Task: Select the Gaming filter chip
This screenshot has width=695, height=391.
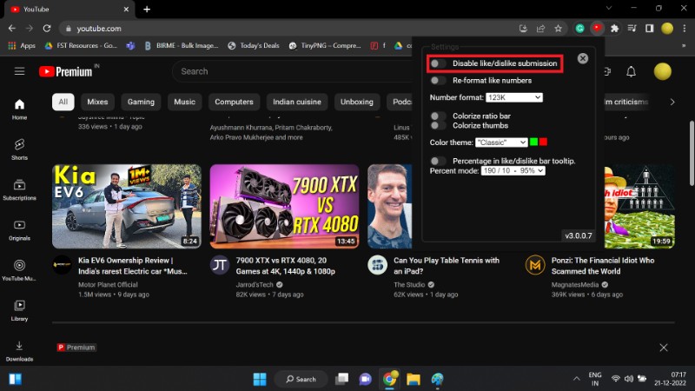Action: (141, 102)
